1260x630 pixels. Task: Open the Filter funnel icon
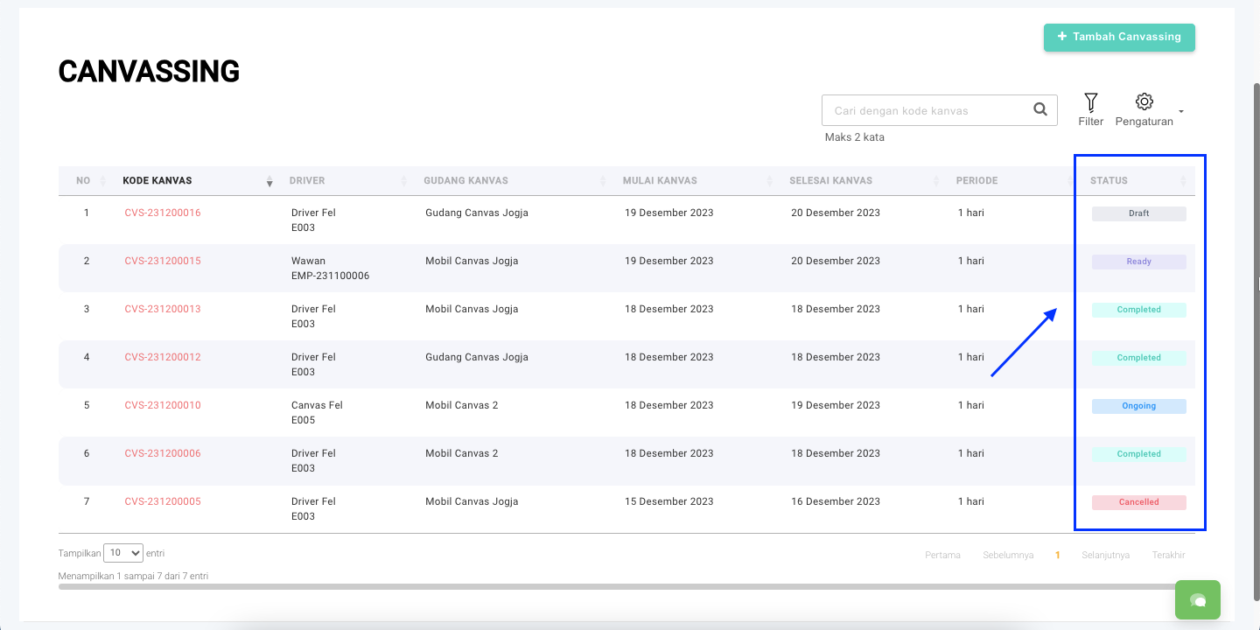(x=1090, y=102)
